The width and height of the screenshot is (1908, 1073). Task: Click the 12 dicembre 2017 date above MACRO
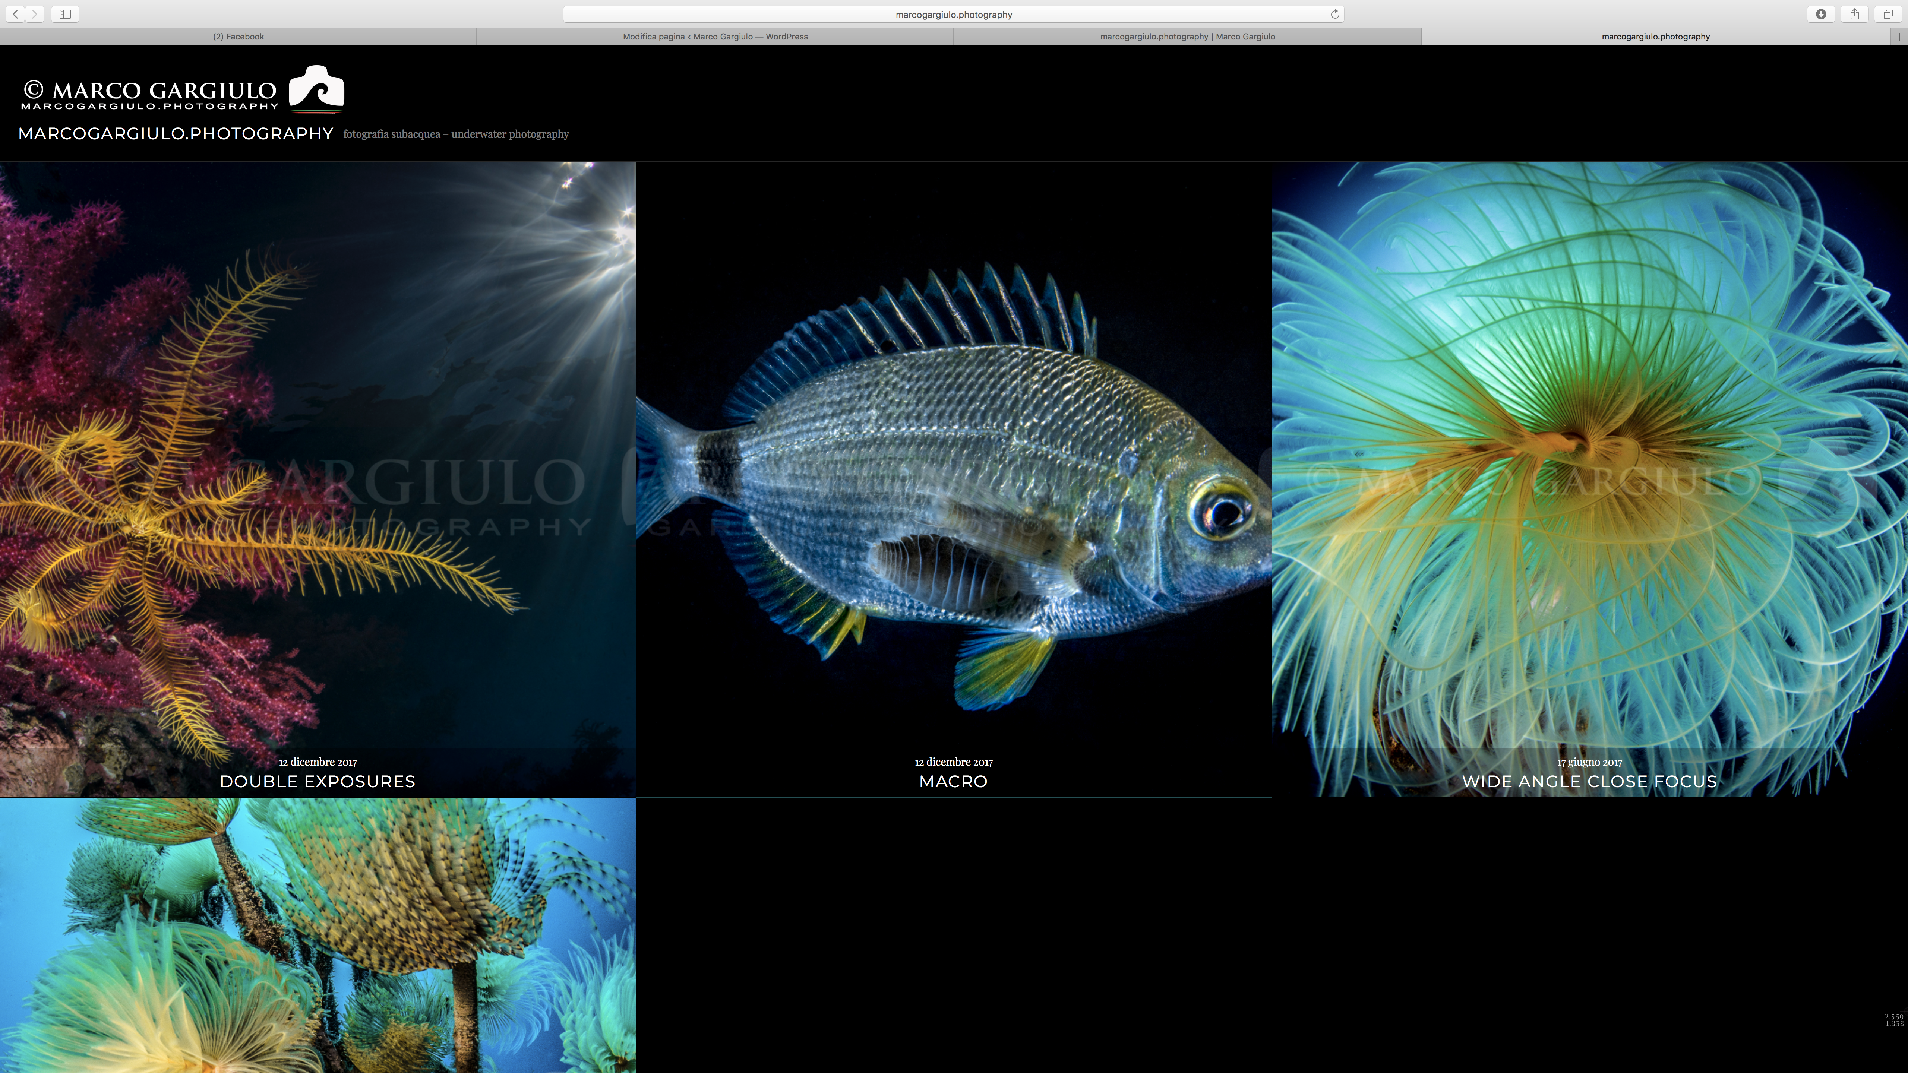(x=953, y=762)
